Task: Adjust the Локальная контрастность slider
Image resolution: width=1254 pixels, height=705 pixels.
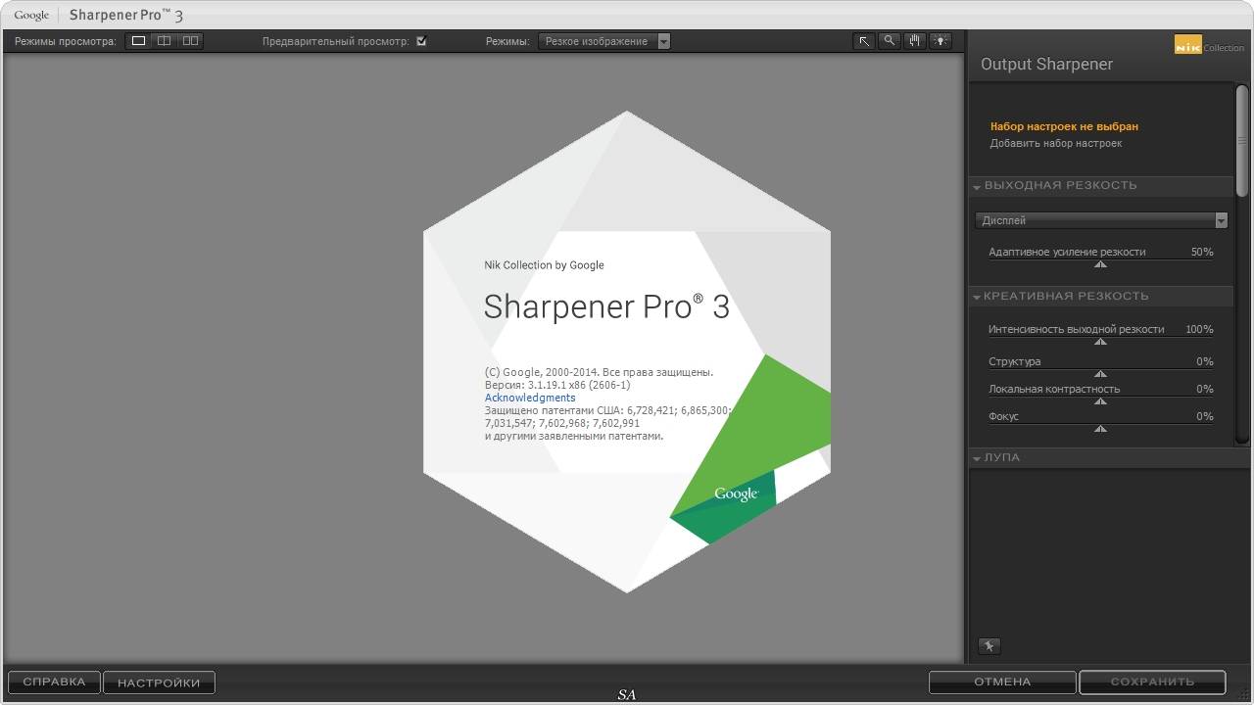Action: coord(1100,400)
